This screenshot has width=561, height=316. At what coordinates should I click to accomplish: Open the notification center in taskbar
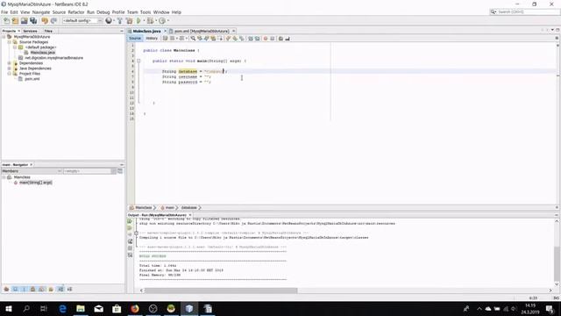(550, 308)
